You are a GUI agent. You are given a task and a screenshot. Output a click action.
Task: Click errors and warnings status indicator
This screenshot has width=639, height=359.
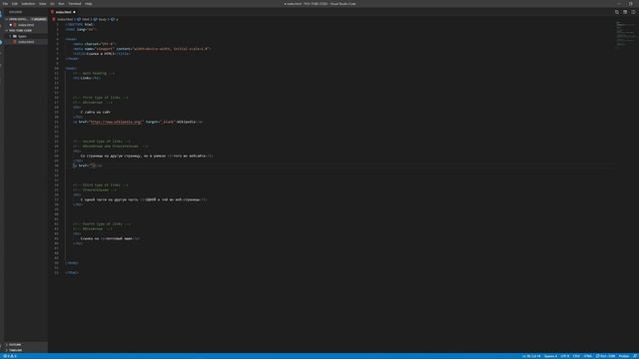pos(10,356)
